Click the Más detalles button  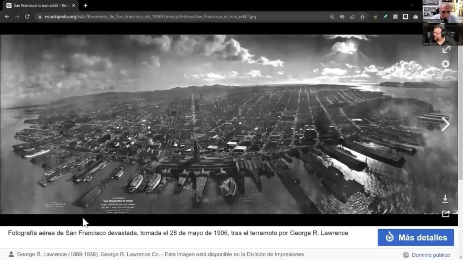click(416, 238)
